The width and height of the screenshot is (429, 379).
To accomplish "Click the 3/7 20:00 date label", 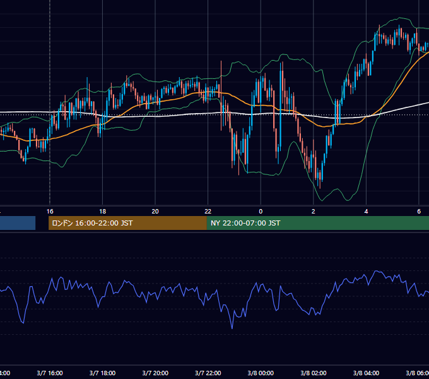I will pyautogui.click(x=155, y=373).
